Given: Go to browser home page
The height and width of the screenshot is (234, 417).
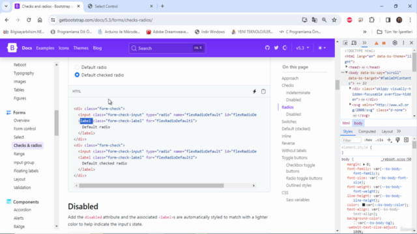Looking at the screenshot, I should coord(40,20).
